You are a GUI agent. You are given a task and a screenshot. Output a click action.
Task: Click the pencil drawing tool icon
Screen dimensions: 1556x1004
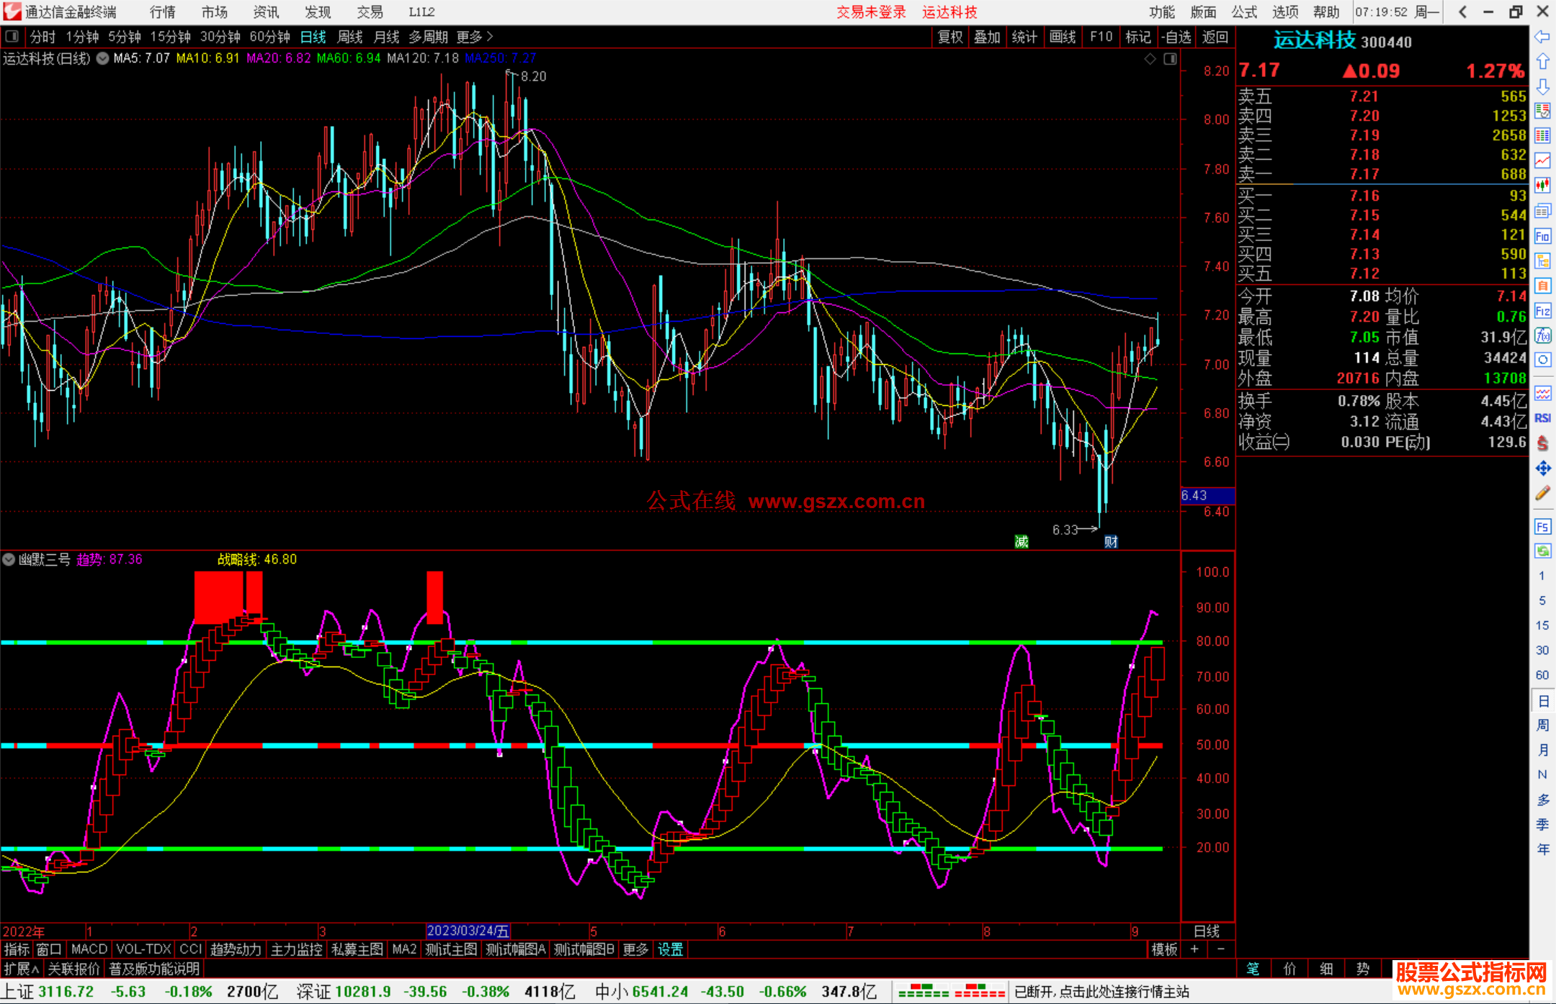pyautogui.click(x=1542, y=494)
